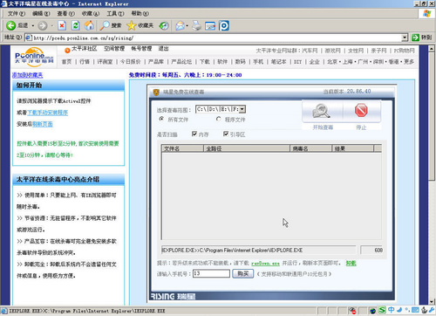
Task: Click the Rising shield icon in panel title
Action: (x=156, y=93)
